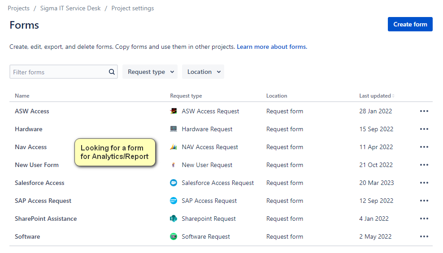443x253 pixels.
Task: Click the Software Request green icon
Action: [x=174, y=236]
